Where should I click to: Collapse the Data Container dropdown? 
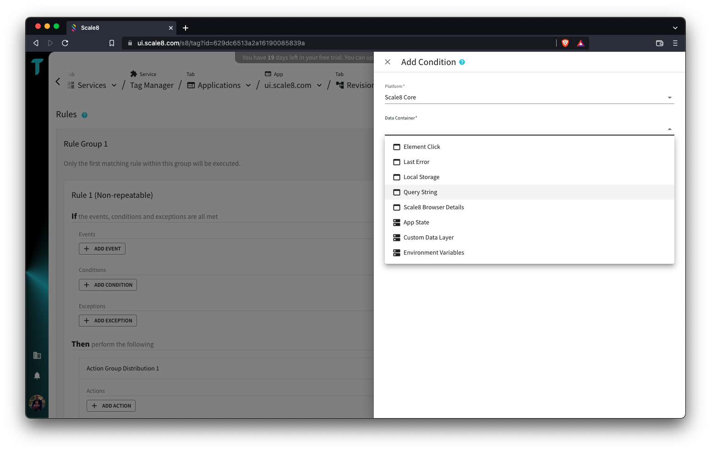670,129
